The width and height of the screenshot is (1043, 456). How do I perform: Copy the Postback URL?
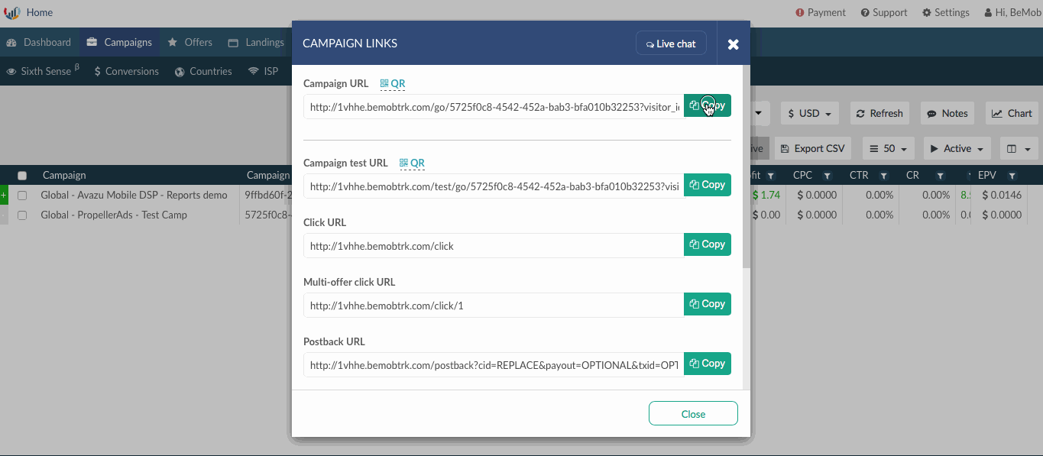coord(708,364)
